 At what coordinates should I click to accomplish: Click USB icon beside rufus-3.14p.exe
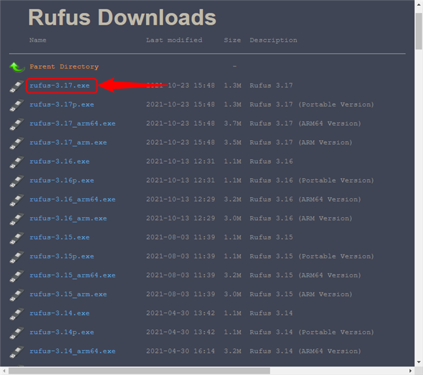17,333
